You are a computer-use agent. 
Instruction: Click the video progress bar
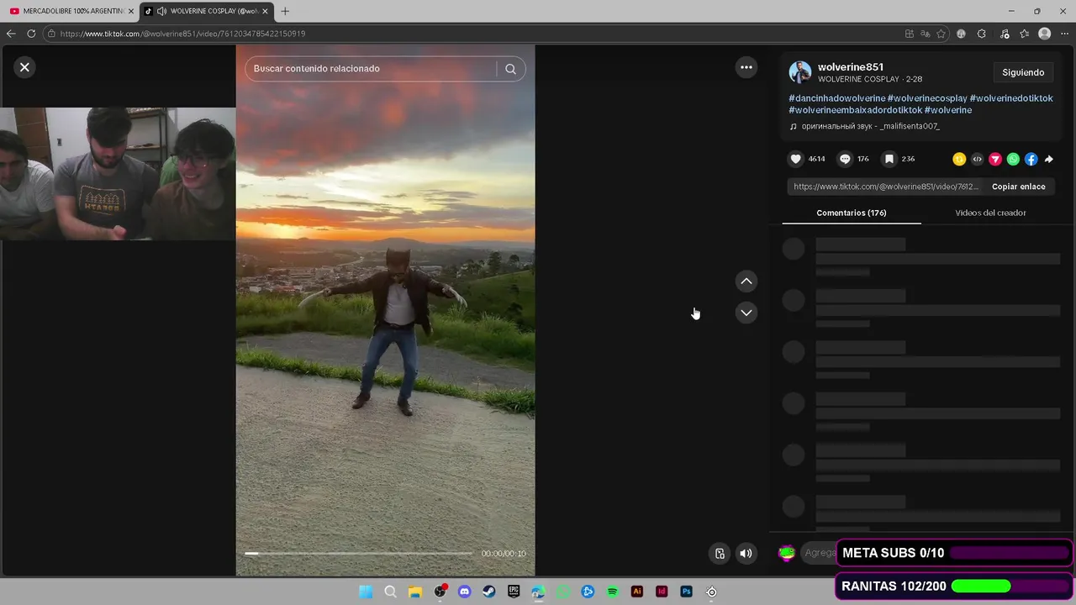(x=358, y=553)
